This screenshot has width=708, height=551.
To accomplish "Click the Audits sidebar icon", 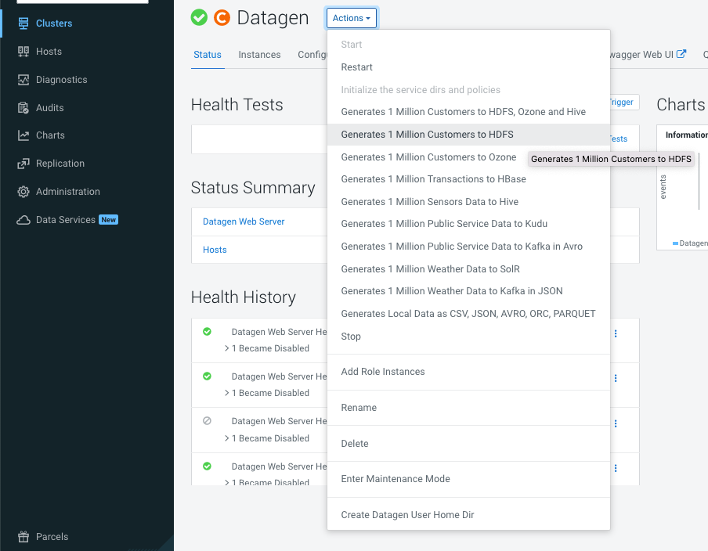I will (x=23, y=108).
